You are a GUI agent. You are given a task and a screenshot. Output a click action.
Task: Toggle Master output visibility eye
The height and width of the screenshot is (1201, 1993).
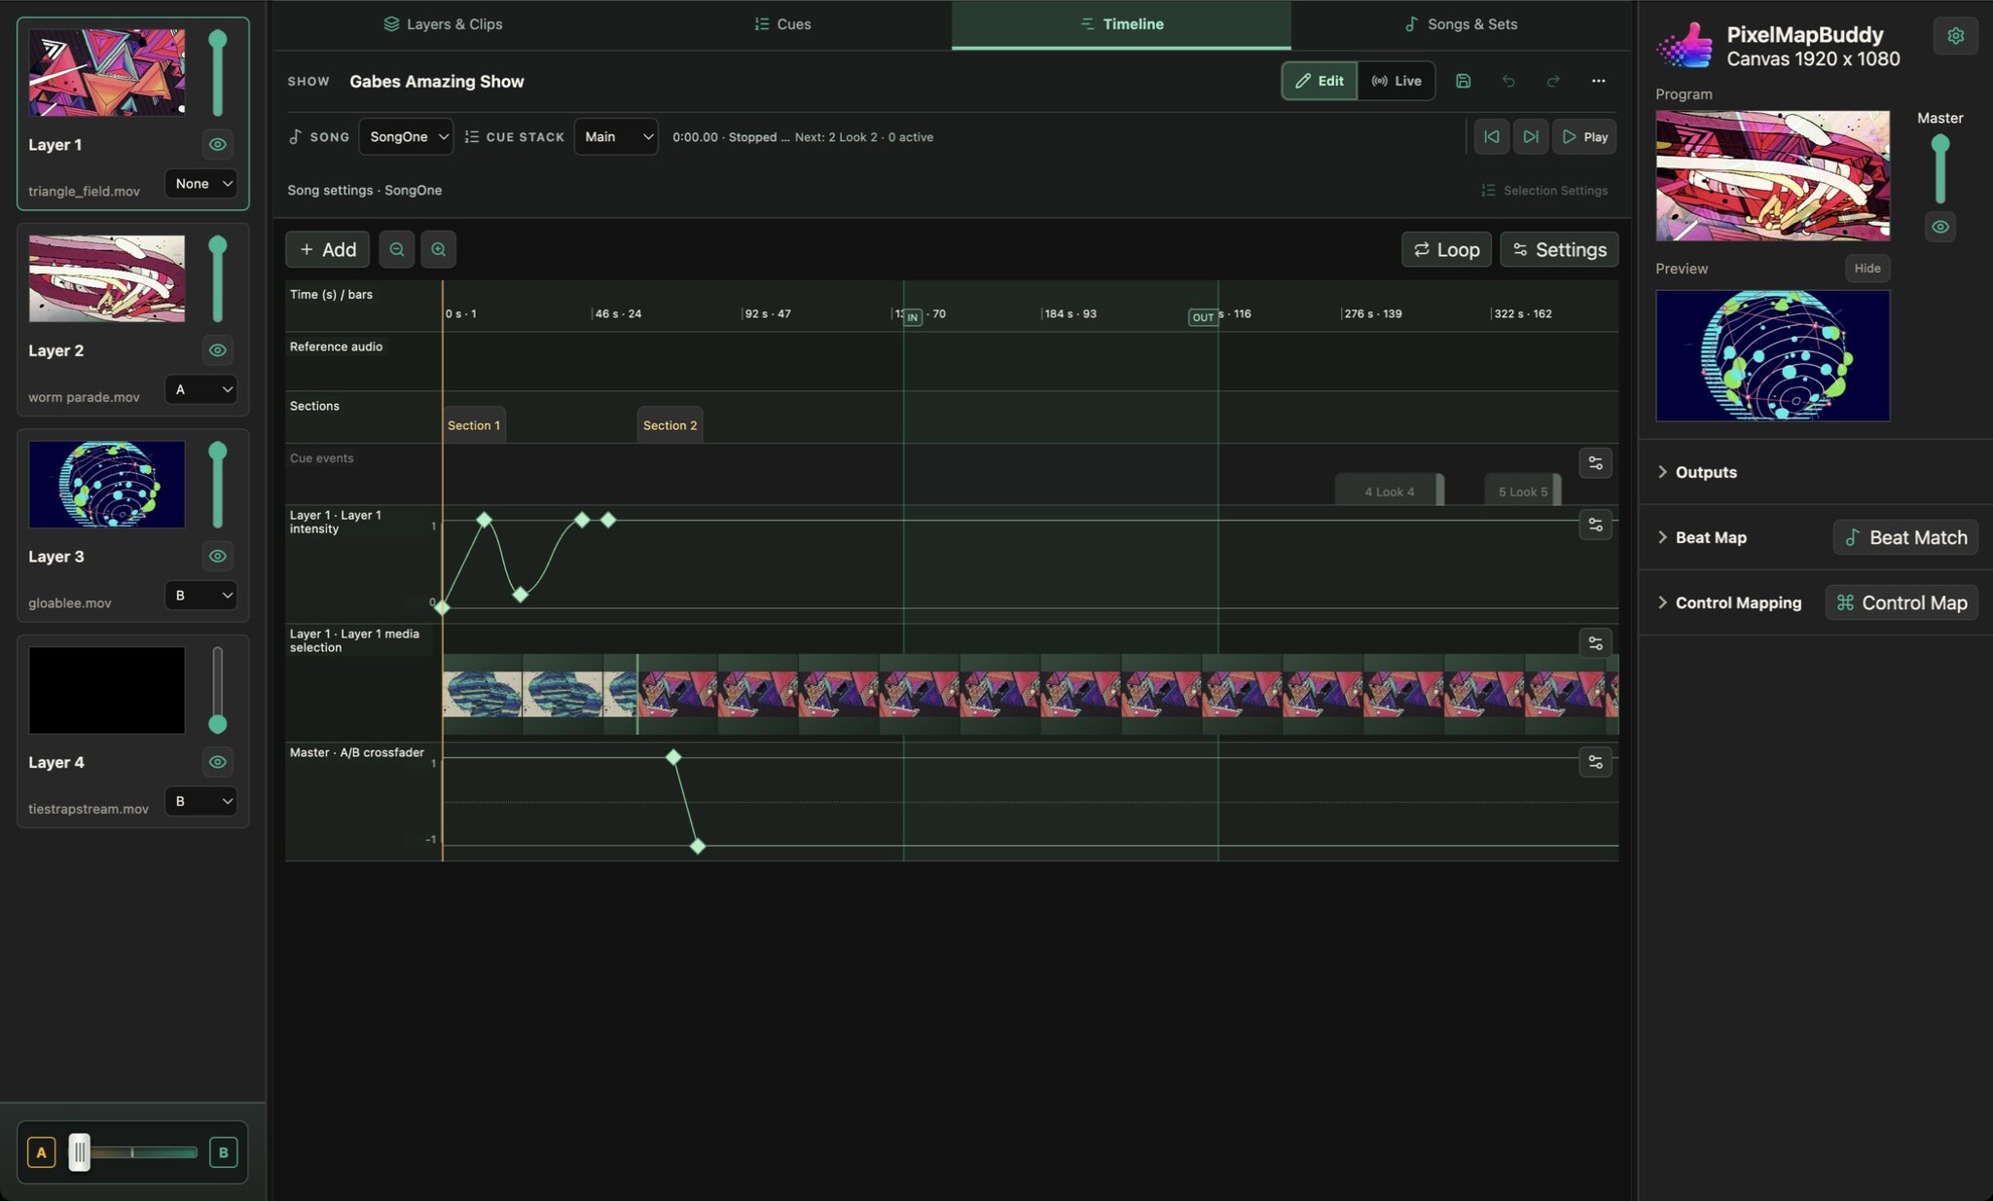tap(1939, 227)
